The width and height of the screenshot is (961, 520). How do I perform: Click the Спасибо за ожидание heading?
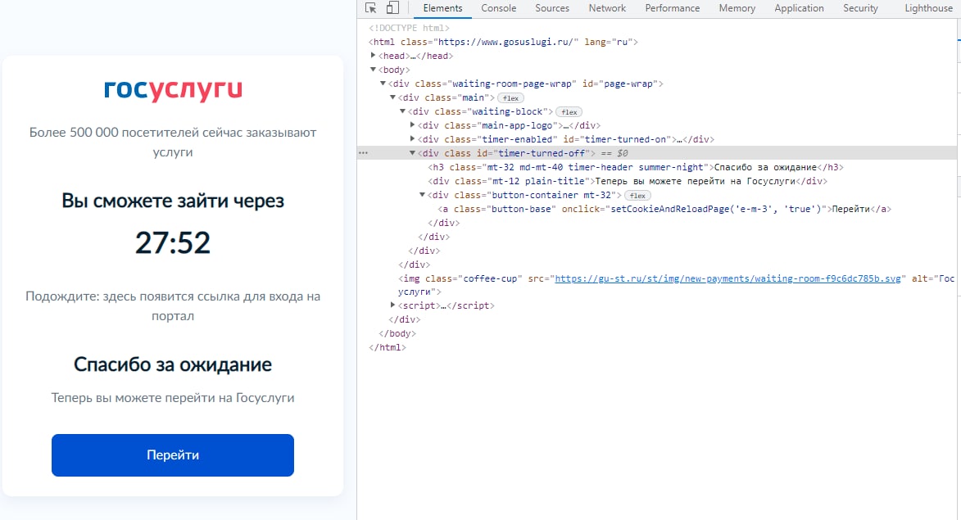(x=173, y=364)
